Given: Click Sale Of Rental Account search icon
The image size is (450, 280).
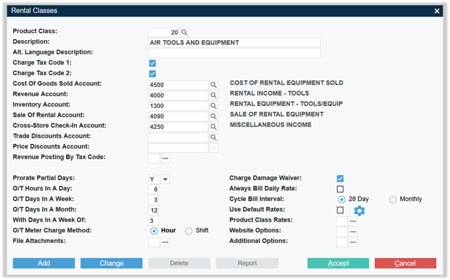Looking at the screenshot, I should [x=214, y=116].
